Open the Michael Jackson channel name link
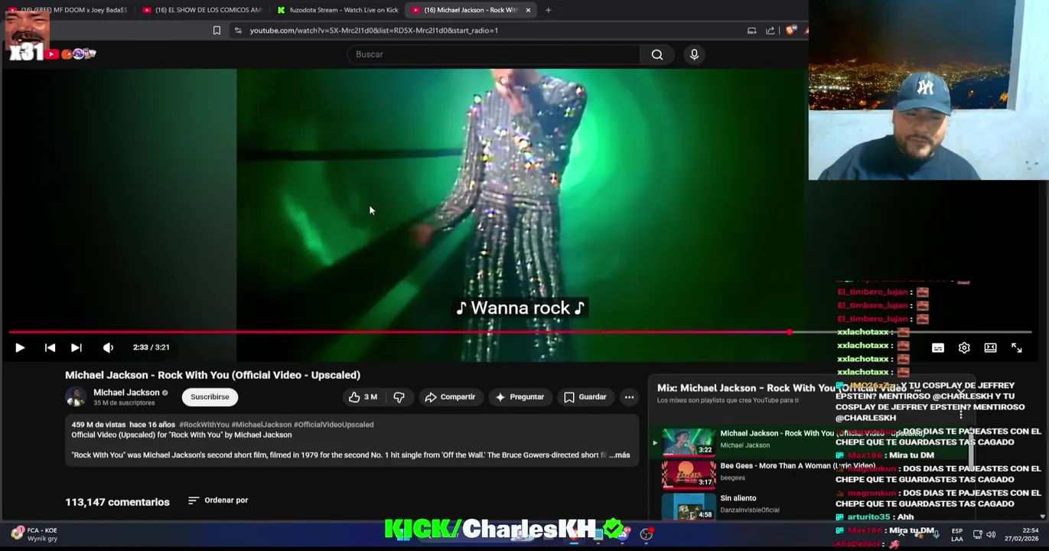Viewport: 1049px width, 551px height. 126,393
